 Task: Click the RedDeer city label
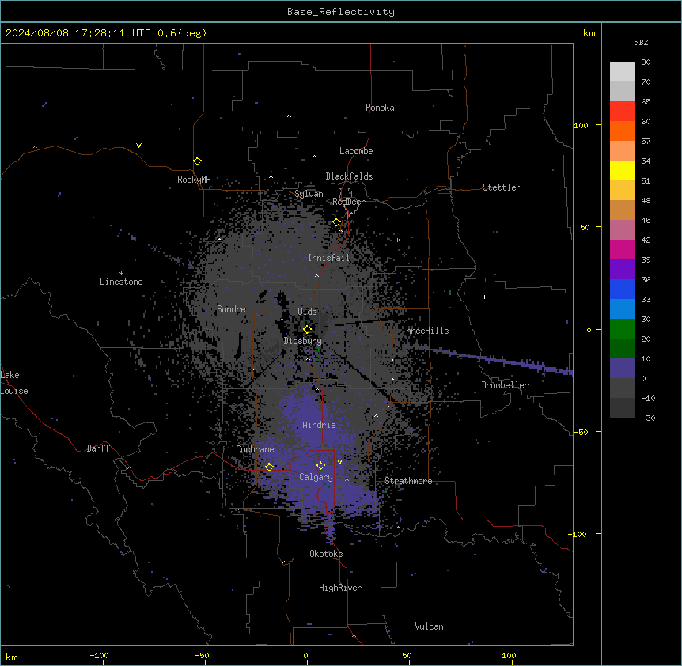click(x=348, y=202)
